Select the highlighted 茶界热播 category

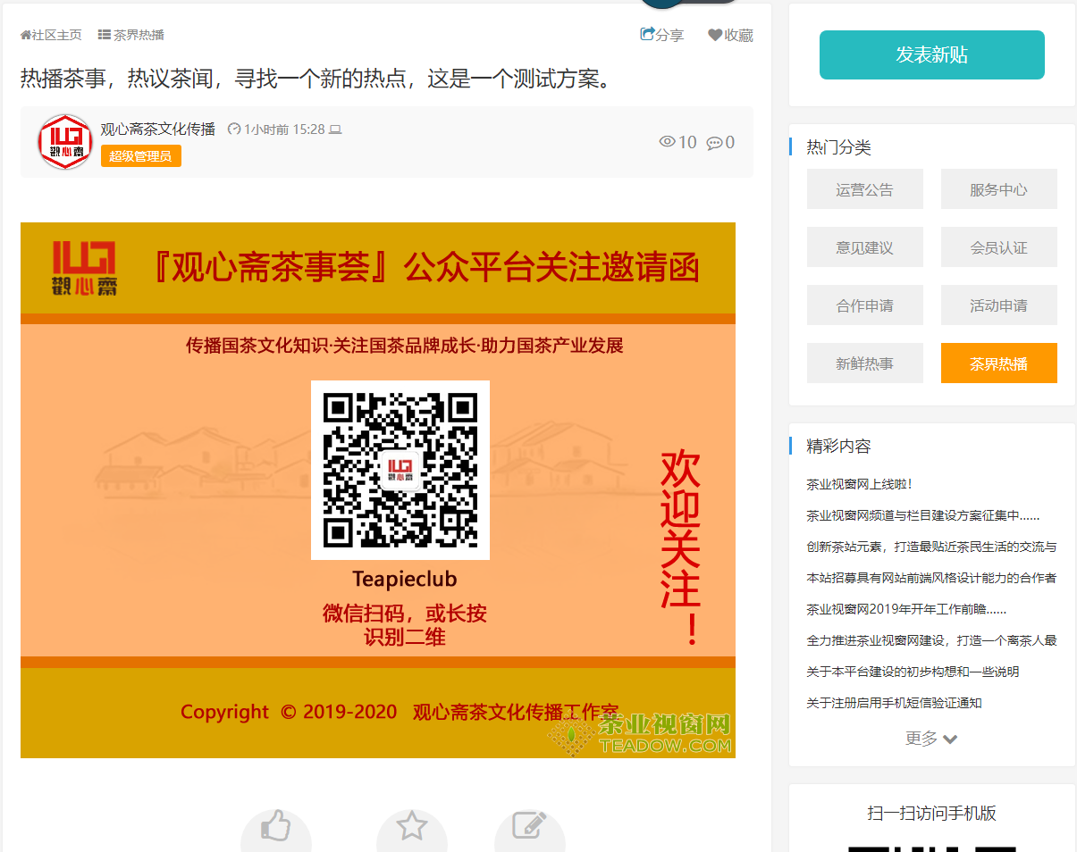[x=998, y=363]
